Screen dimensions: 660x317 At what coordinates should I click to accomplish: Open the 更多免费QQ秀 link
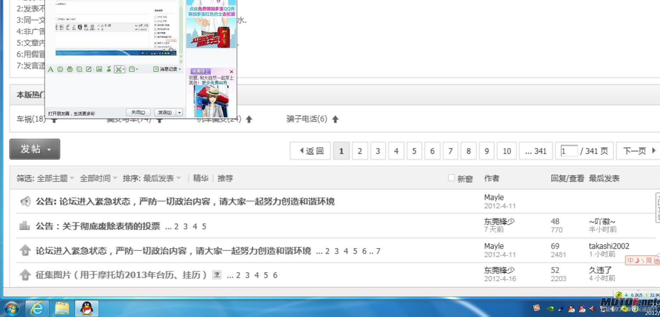point(214,83)
